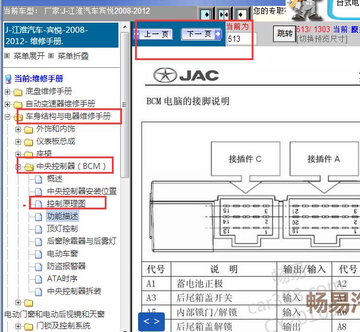Click table cell 蓄电池正极

coord(199,284)
